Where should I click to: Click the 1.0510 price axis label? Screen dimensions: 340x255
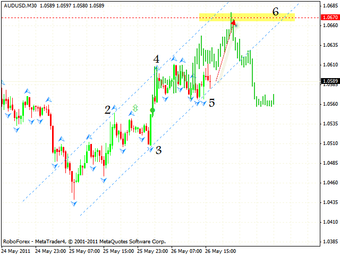click(330, 143)
